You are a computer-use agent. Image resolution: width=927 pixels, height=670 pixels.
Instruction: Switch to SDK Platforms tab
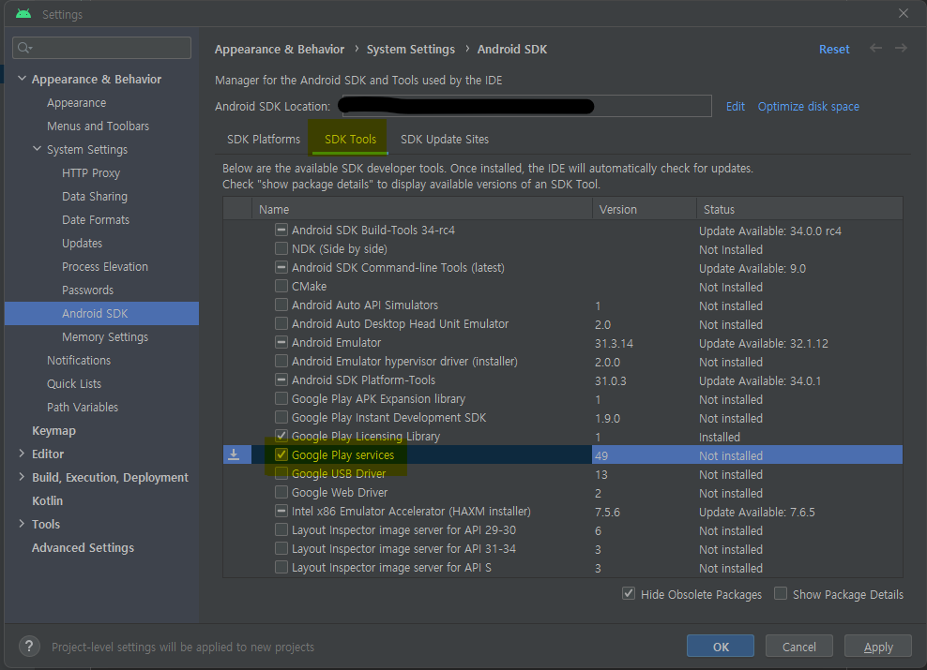tap(264, 140)
